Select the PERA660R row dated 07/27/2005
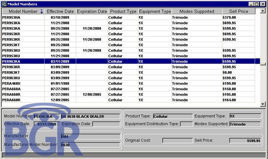Image resolution: width=268 pixels, height=159 pixels. [128, 94]
